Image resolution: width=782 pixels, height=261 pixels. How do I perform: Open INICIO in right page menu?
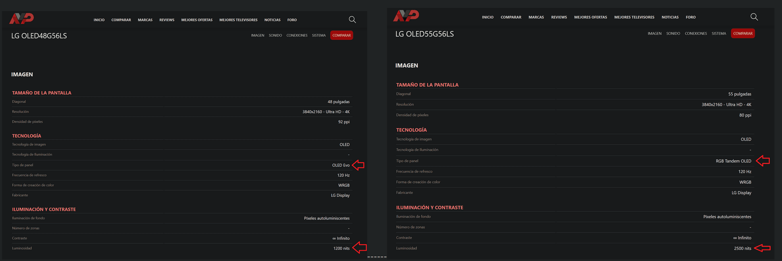coord(487,17)
